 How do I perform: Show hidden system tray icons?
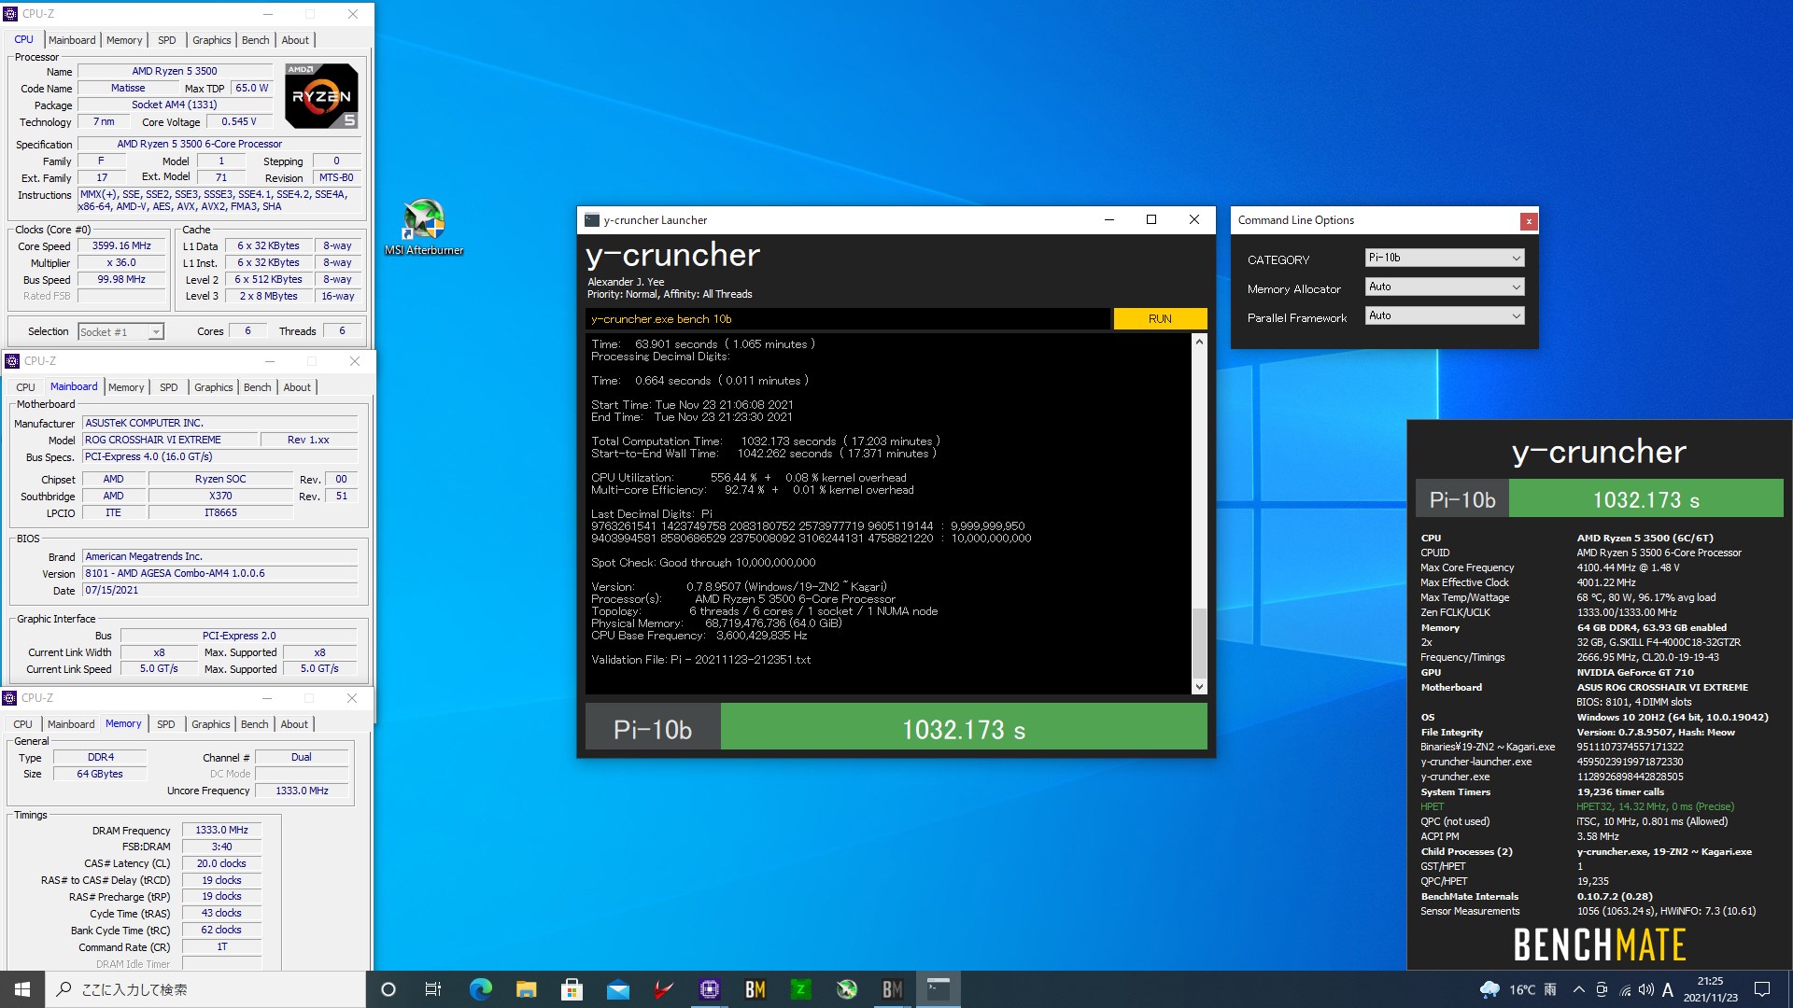tap(1578, 989)
